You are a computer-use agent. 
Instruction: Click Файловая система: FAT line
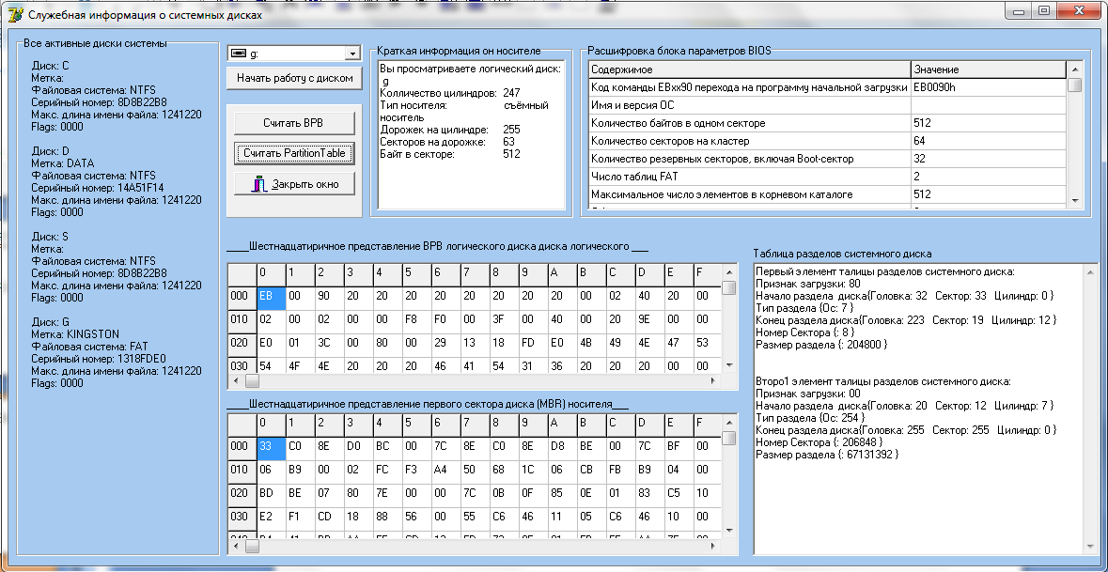89,346
